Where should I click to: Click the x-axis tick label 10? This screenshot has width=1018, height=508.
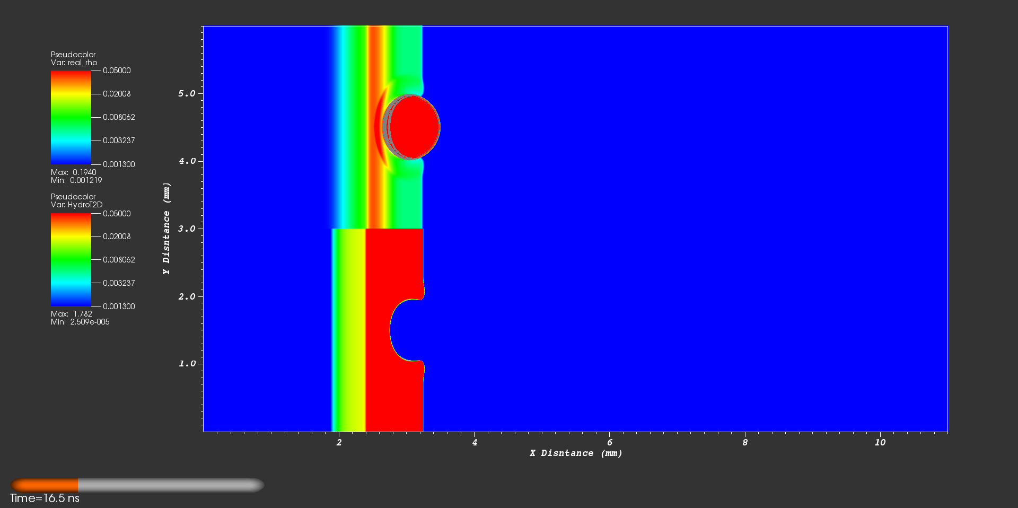coord(880,442)
